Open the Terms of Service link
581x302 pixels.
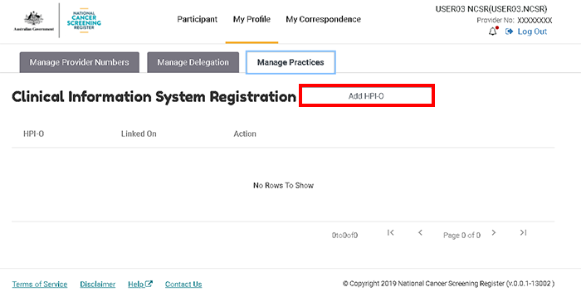pyautogui.click(x=40, y=285)
